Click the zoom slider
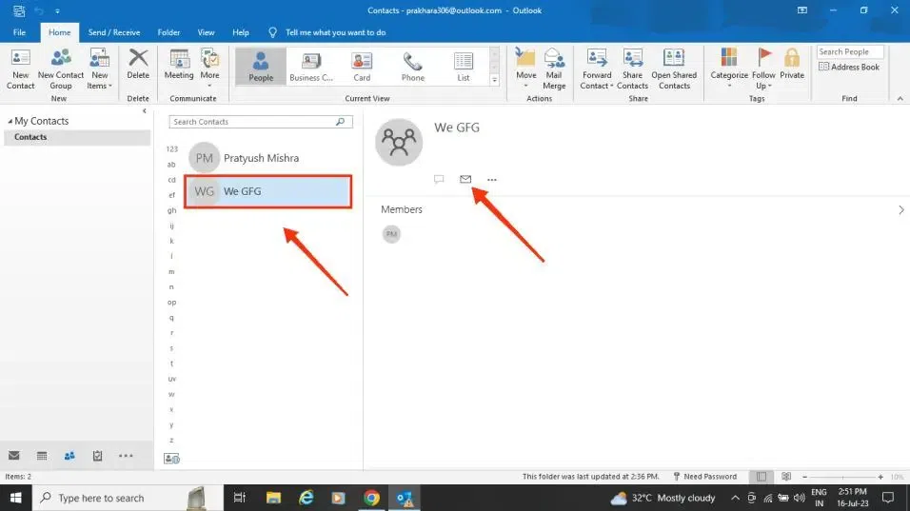The width and height of the screenshot is (910, 511). pos(842,477)
